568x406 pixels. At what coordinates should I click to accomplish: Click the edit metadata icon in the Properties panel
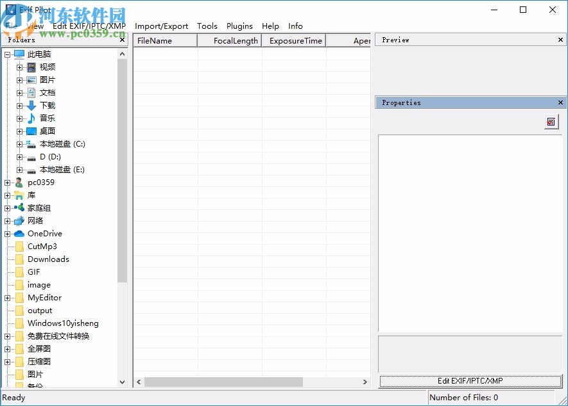551,122
